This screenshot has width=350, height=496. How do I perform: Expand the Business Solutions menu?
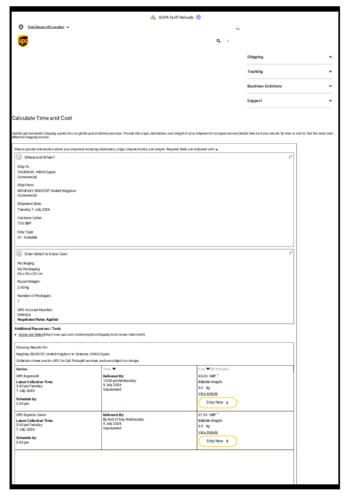click(290, 86)
